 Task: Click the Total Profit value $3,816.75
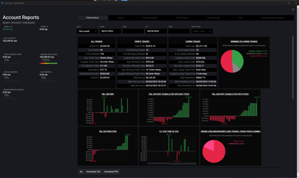[151, 46]
